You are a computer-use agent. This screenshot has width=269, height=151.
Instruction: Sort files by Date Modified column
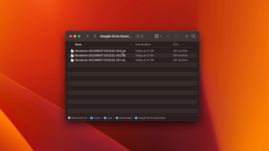(143, 45)
